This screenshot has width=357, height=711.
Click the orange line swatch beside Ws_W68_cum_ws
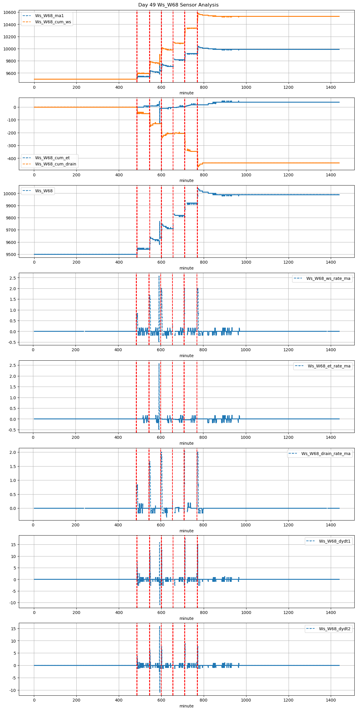27,22
